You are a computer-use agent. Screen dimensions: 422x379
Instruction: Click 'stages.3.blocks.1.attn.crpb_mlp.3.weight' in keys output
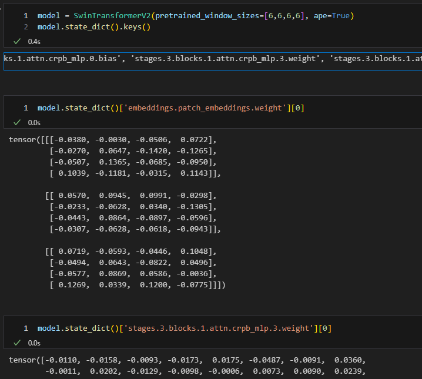227,59
